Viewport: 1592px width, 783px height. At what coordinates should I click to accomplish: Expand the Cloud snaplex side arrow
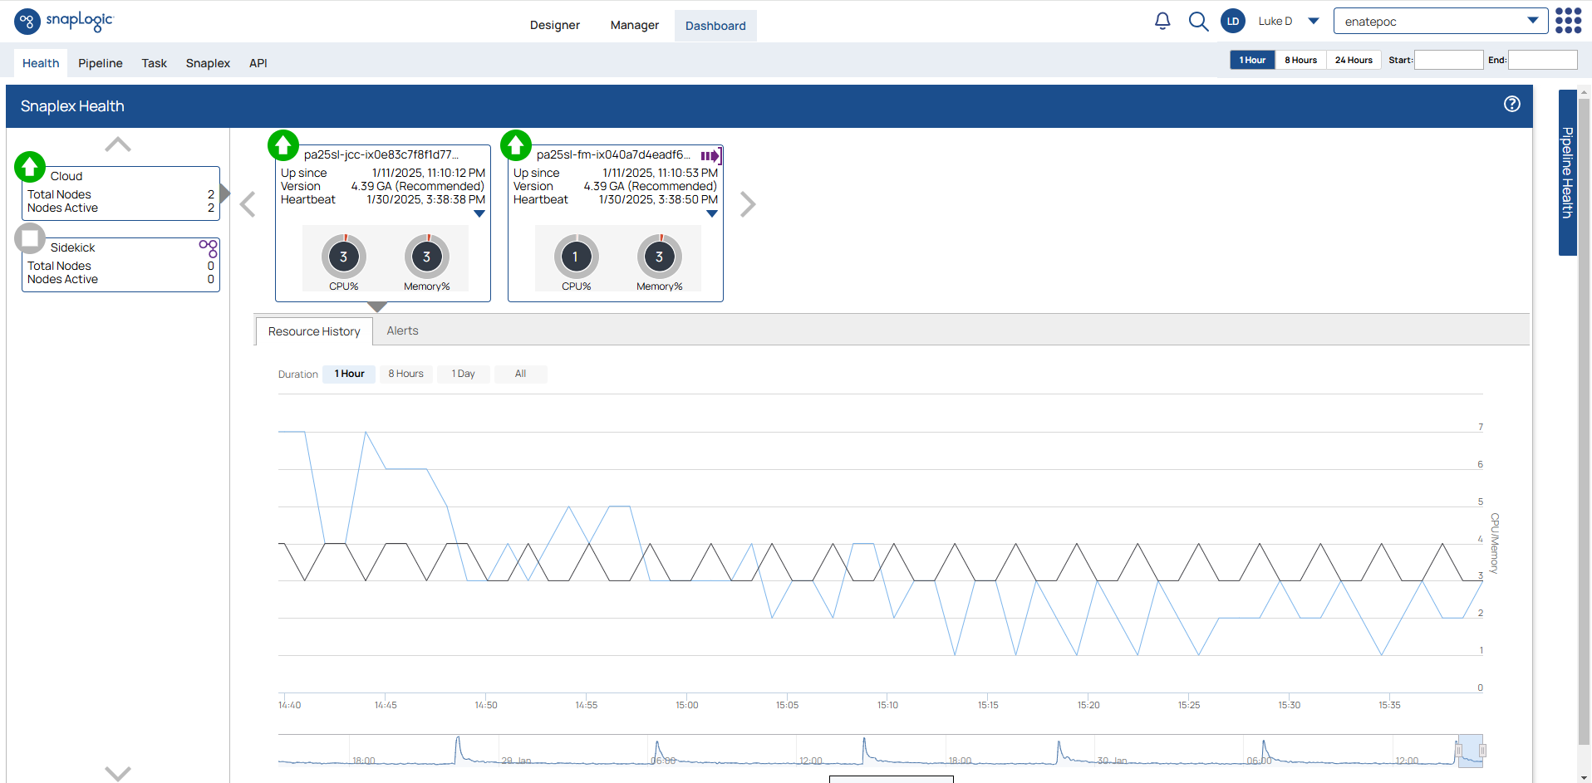[225, 193]
